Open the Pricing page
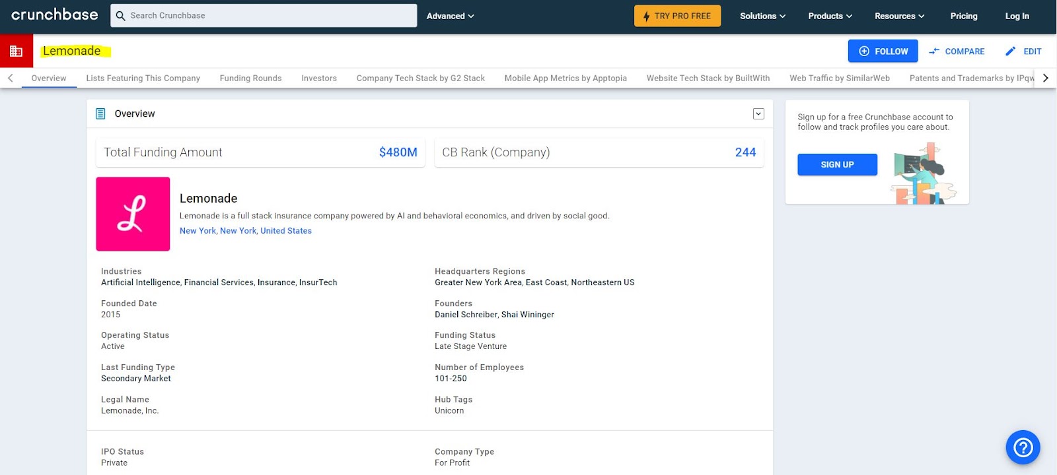Viewport: 1057px width, 475px height. tap(964, 16)
